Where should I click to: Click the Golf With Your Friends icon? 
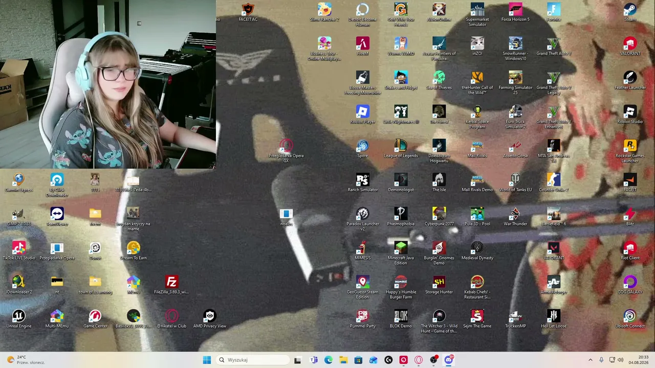tap(401, 15)
